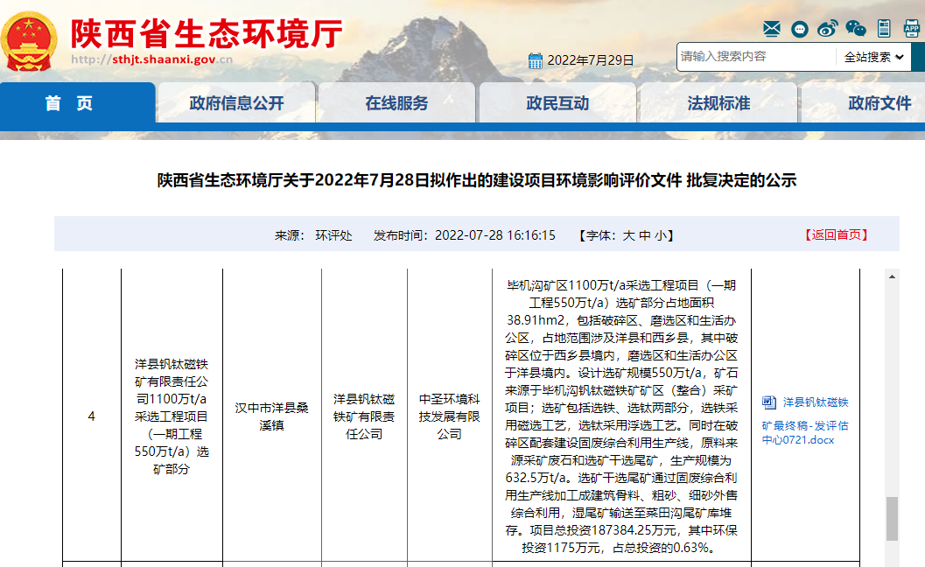Click the chat bubble message icon
925x567 pixels.
click(799, 29)
